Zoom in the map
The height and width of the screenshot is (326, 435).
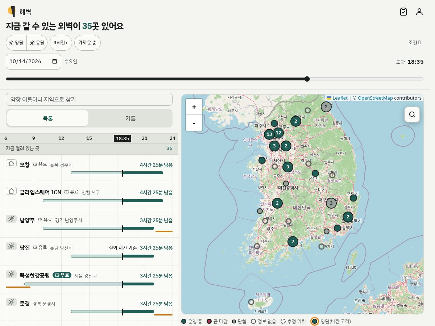(194, 107)
